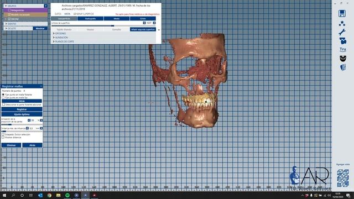Adjust the proportion percentage slider
The image size is (354, 199).
click(22, 124)
